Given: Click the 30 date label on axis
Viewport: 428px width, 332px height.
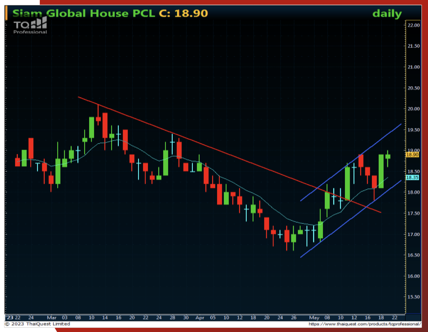Looking at the screenshot, I should tap(186, 318).
